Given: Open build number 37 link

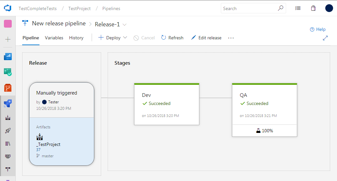Looking at the screenshot, I should 38,150.
